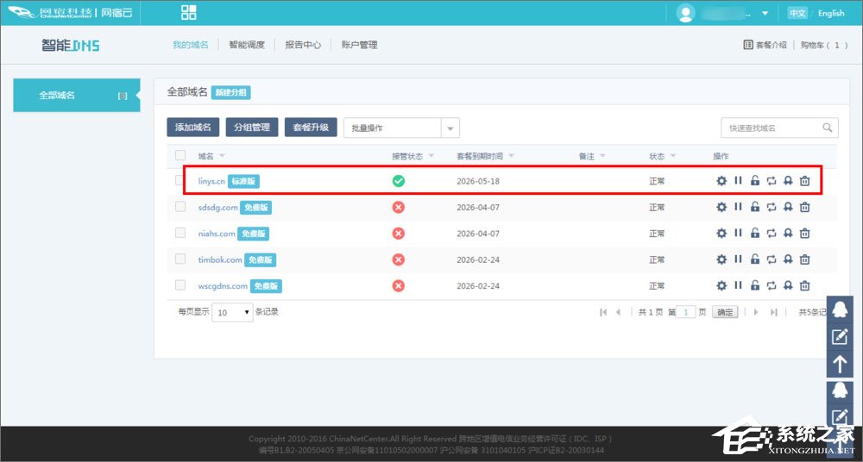Screen dimensions: 863x462
Task: Open settings gear for sdsdg.com
Action: [721, 207]
